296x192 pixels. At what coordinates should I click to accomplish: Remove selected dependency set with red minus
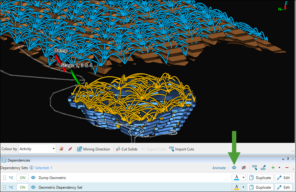pos(287,167)
